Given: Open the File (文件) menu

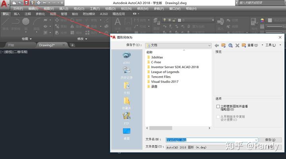Looking at the screenshot, I should [18, 9].
